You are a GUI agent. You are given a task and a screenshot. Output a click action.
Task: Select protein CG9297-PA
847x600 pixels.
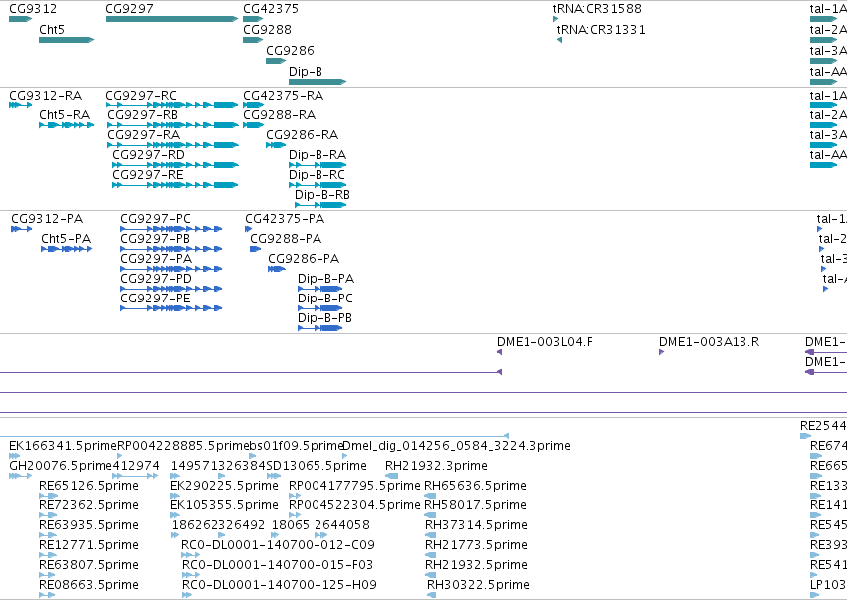[x=156, y=259]
